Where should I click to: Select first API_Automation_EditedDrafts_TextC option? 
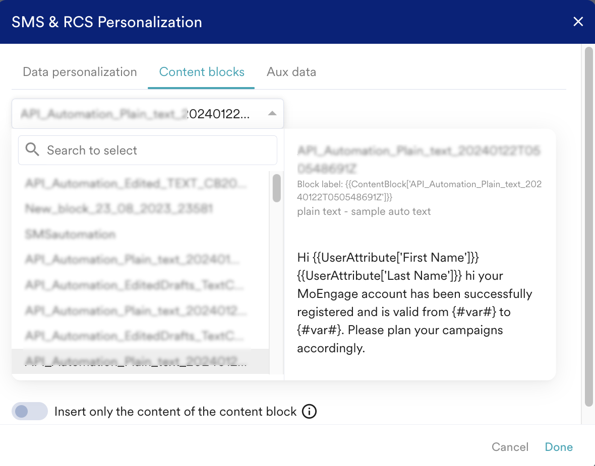coord(140,285)
